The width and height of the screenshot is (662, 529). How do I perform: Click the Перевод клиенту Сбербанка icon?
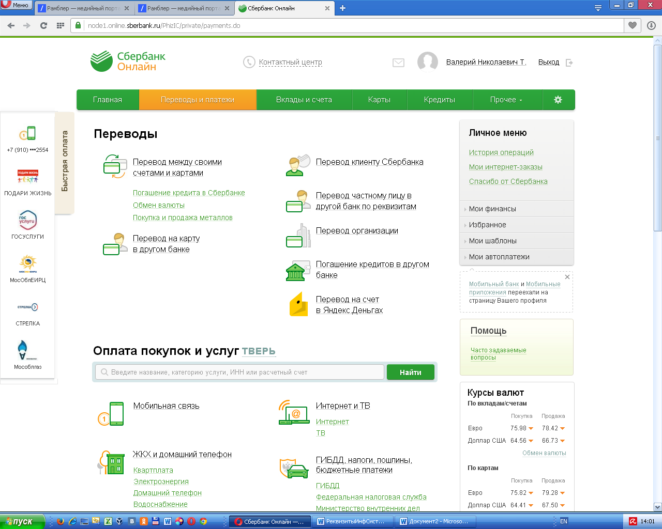click(298, 165)
